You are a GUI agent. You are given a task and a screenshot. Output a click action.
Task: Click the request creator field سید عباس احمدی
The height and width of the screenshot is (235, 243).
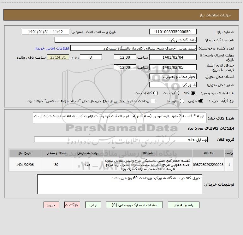(133, 48)
